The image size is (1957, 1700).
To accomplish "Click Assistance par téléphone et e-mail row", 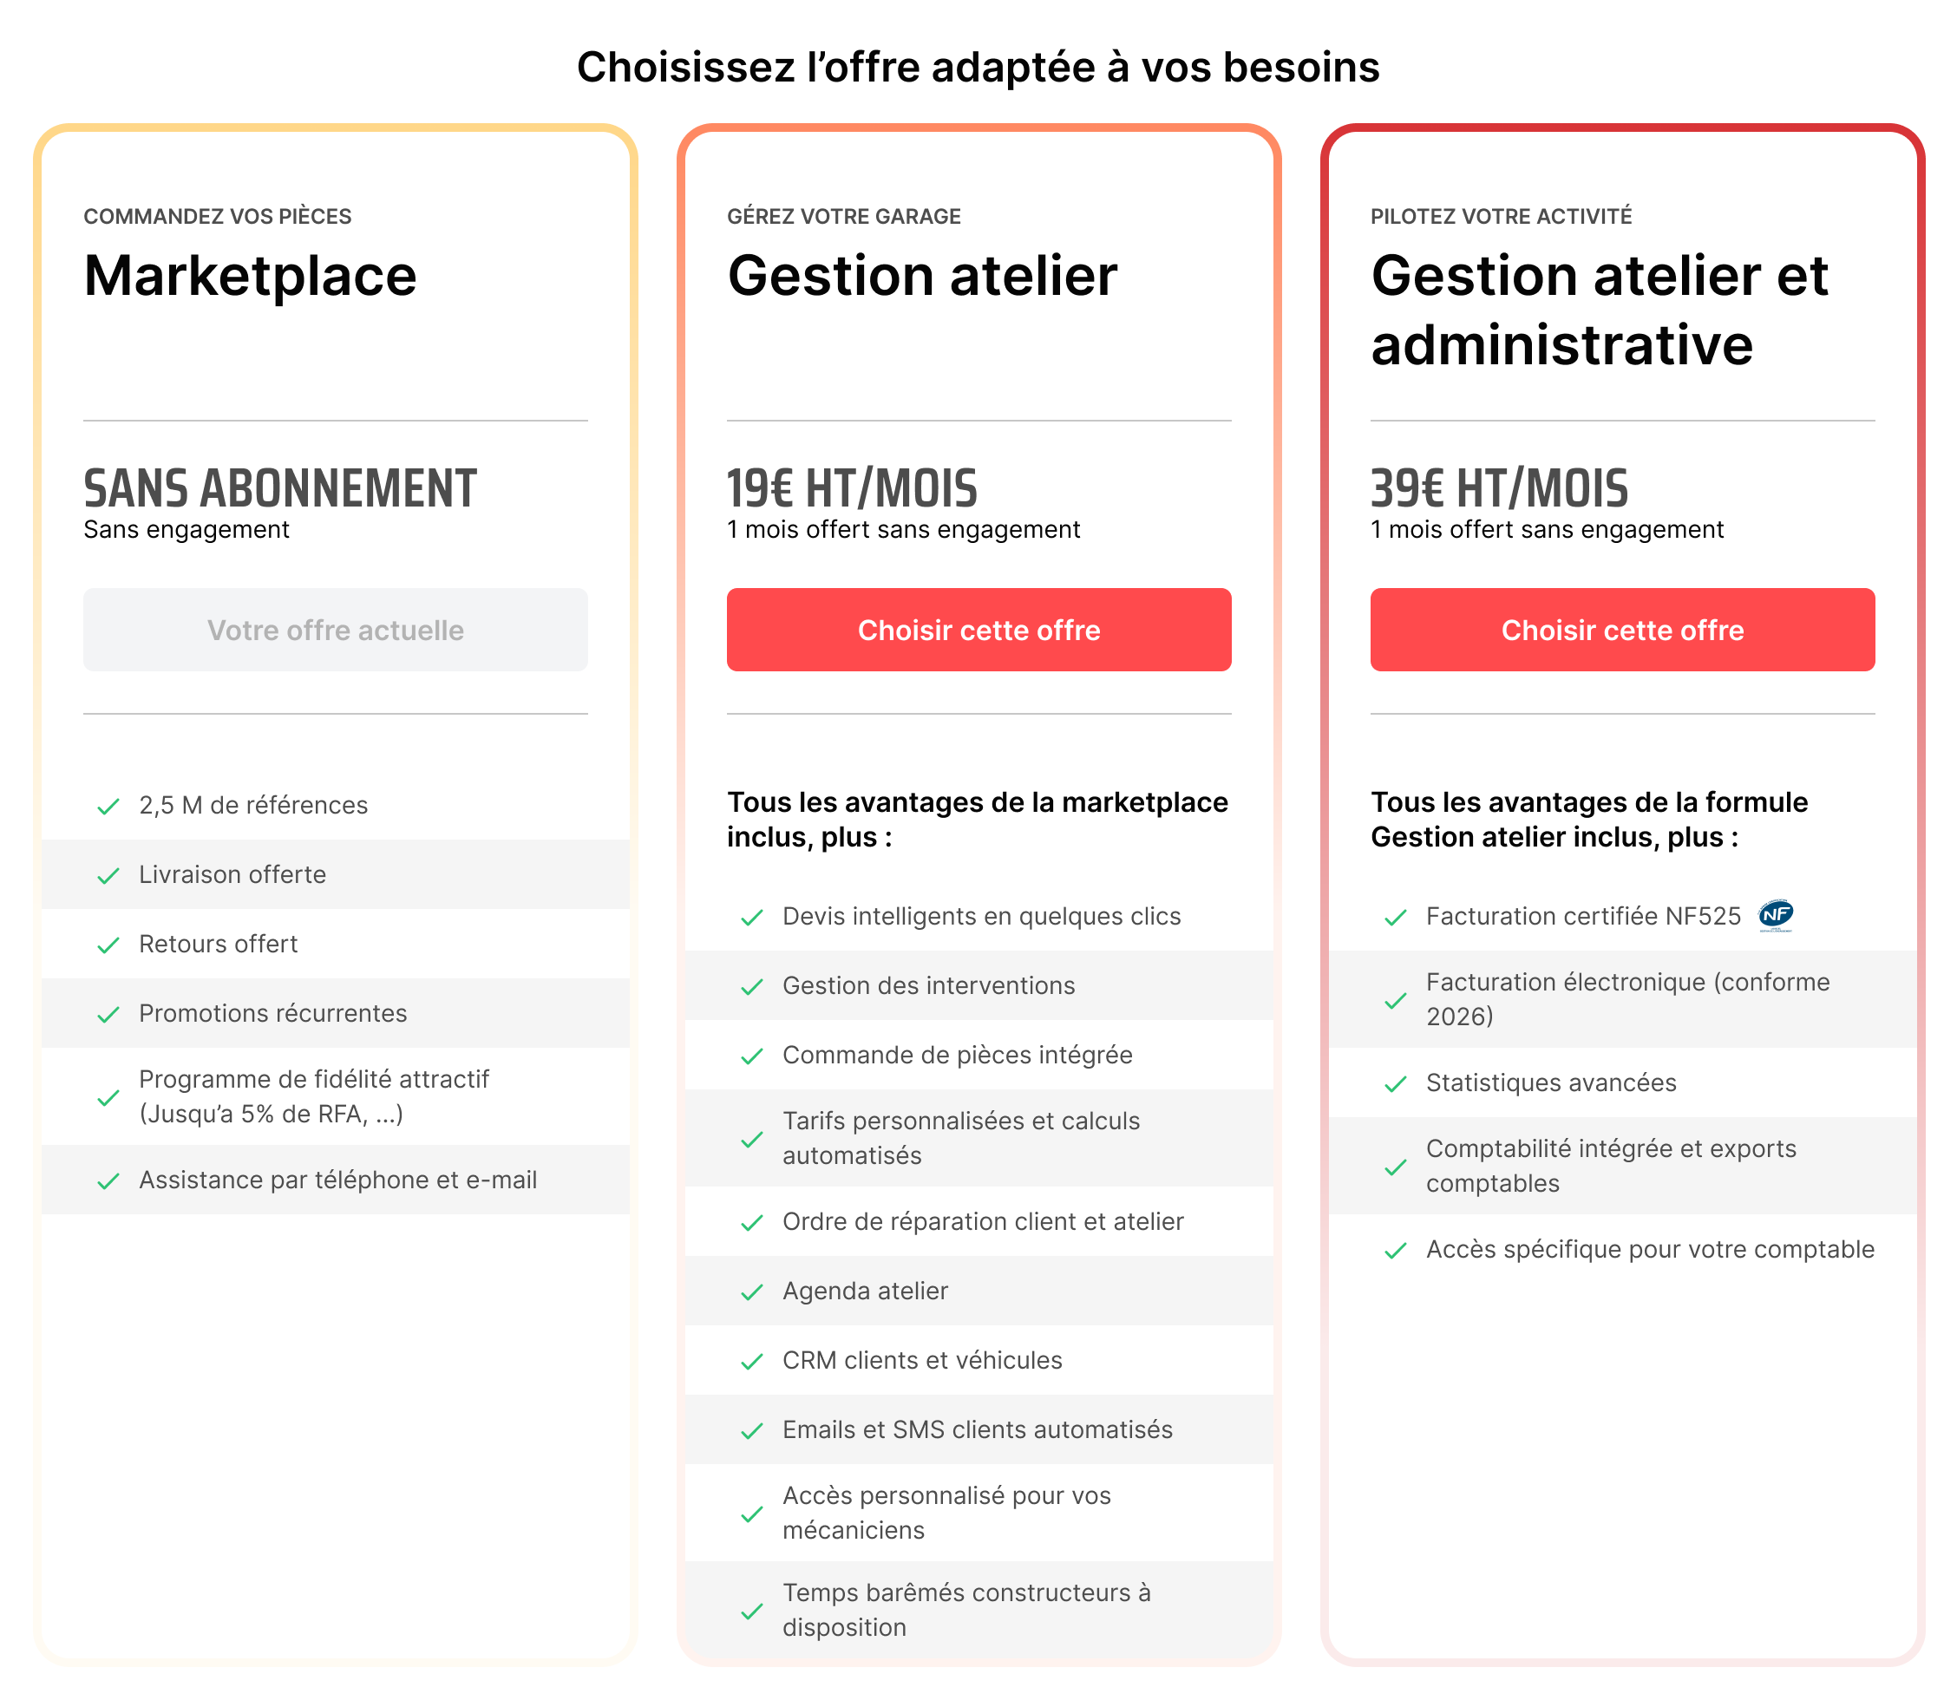I will tap(337, 1180).
